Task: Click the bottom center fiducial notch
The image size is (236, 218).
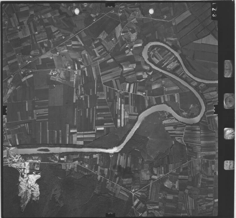Action: pos(110,214)
